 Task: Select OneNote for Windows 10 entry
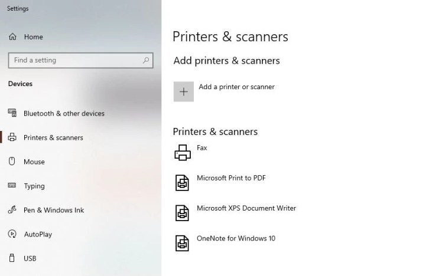point(236,238)
